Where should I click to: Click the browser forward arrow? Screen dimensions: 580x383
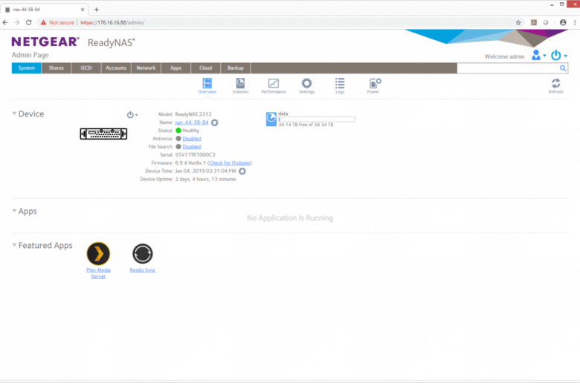(17, 22)
